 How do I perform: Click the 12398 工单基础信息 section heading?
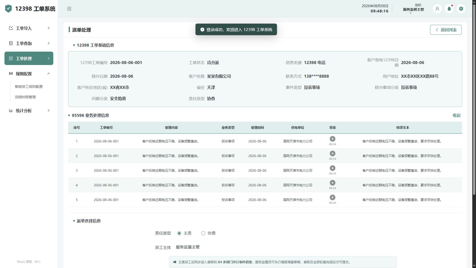tap(95, 45)
